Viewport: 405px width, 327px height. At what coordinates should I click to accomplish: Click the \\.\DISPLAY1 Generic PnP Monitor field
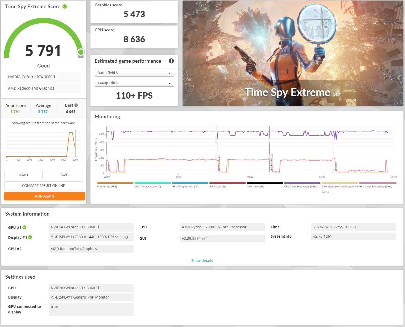(x=91, y=297)
